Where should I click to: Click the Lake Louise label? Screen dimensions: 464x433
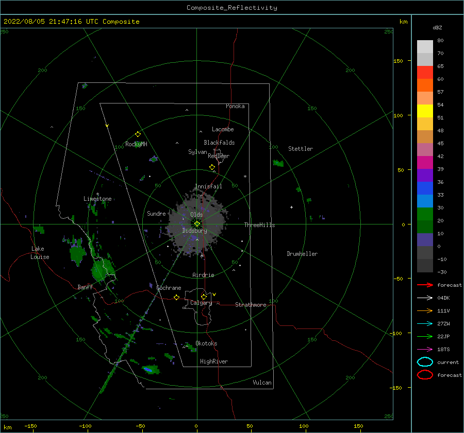point(40,253)
